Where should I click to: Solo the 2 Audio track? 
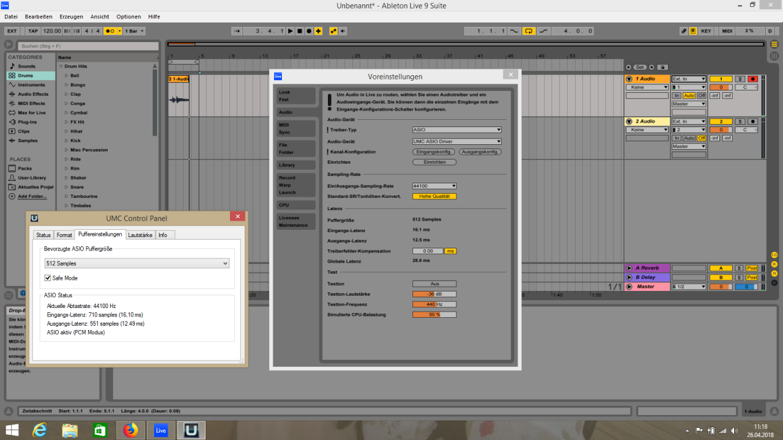740,122
